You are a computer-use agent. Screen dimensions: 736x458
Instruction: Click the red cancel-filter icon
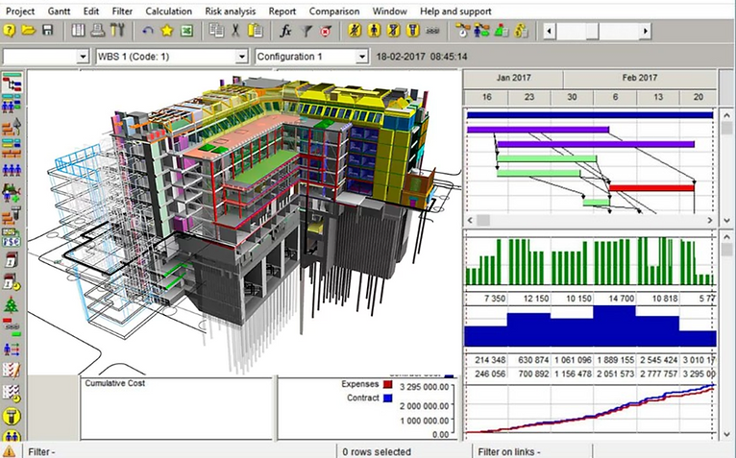326,32
